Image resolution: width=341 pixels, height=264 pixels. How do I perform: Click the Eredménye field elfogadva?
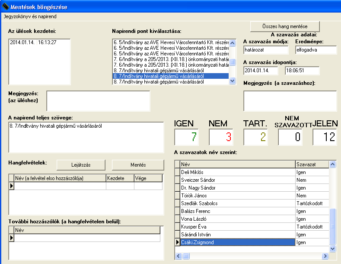pyautogui.click(x=316, y=50)
